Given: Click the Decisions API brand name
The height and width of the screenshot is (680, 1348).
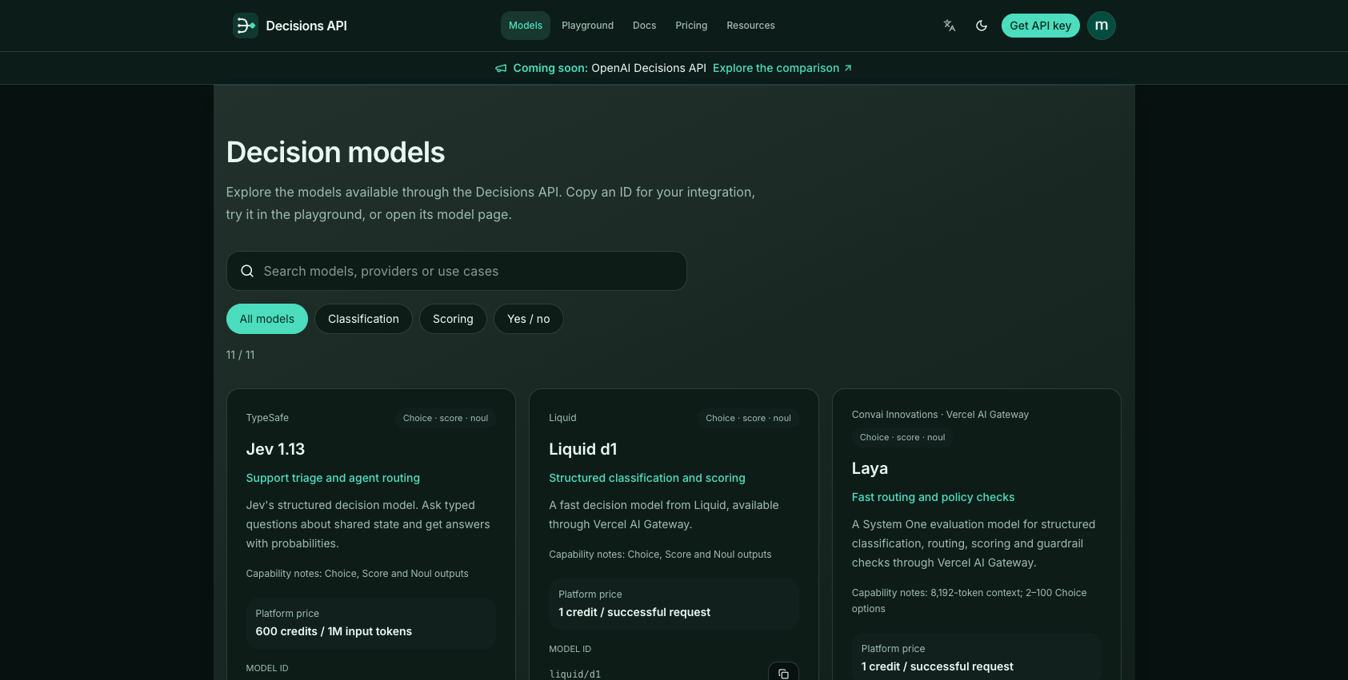Looking at the screenshot, I should 306,26.
